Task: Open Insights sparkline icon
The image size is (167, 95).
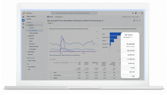Action: pyautogui.click(x=140, y=20)
